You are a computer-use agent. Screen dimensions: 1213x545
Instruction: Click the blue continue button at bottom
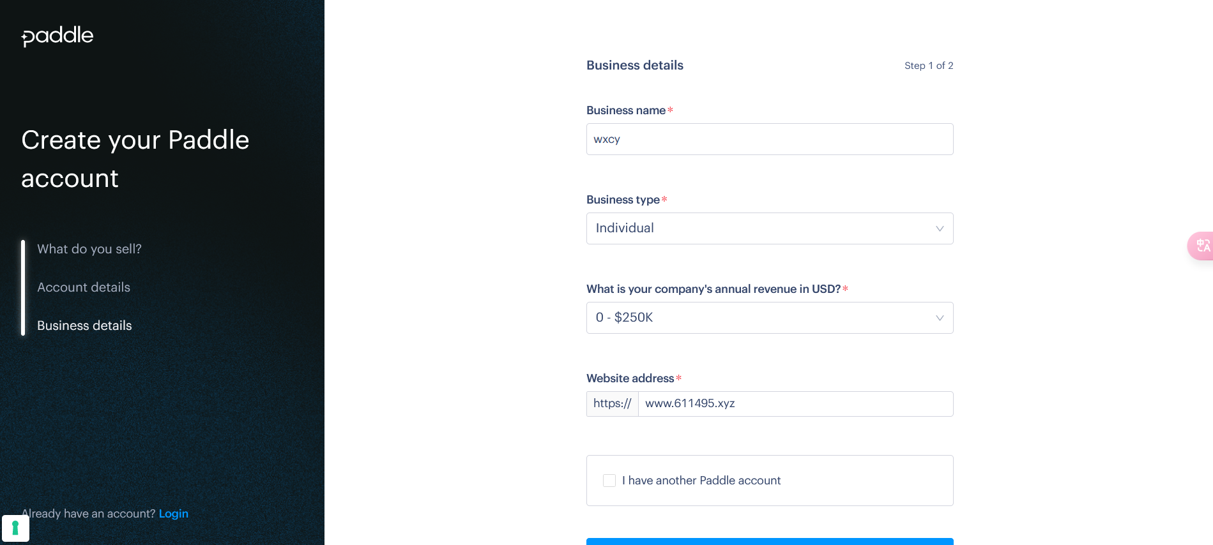pyautogui.click(x=770, y=541)
